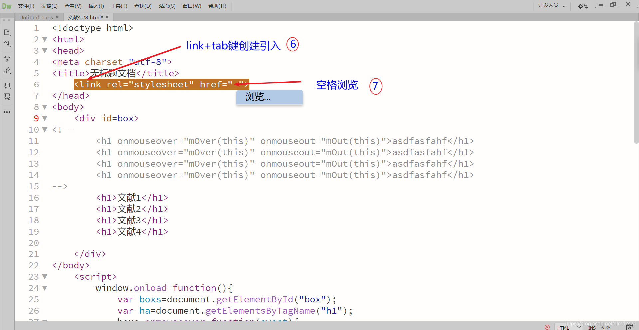Collapse head tag on line 3
The image size is (639, 330).
[45, 51]
